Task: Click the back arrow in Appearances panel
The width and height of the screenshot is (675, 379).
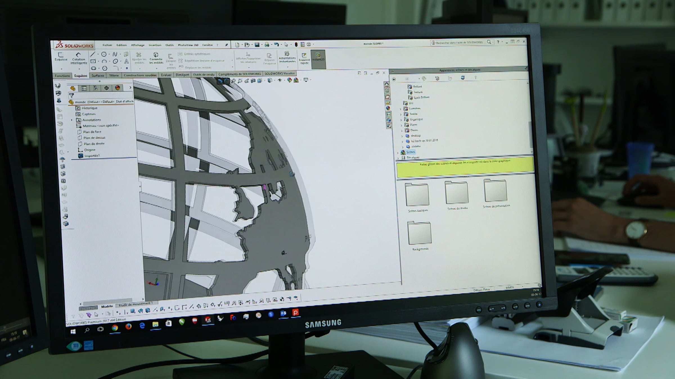Action: point(394,79)
